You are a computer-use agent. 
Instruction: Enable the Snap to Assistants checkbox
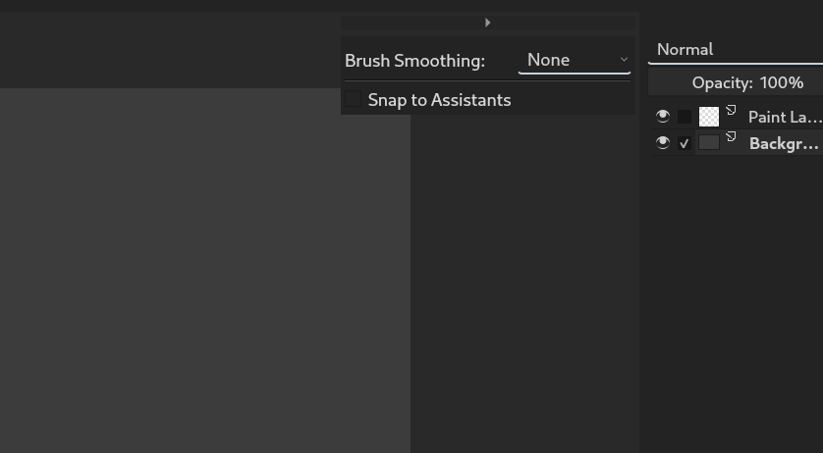(353, 100)
